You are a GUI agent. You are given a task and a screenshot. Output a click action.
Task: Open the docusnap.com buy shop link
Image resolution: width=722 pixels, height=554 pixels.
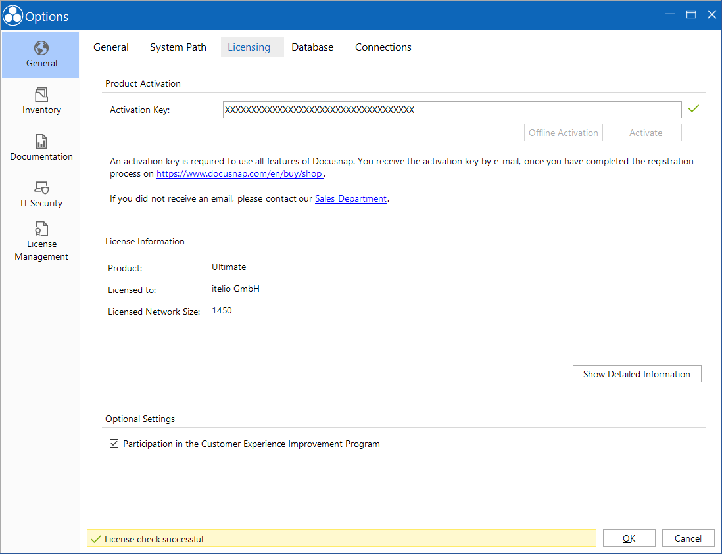(239, 174)
